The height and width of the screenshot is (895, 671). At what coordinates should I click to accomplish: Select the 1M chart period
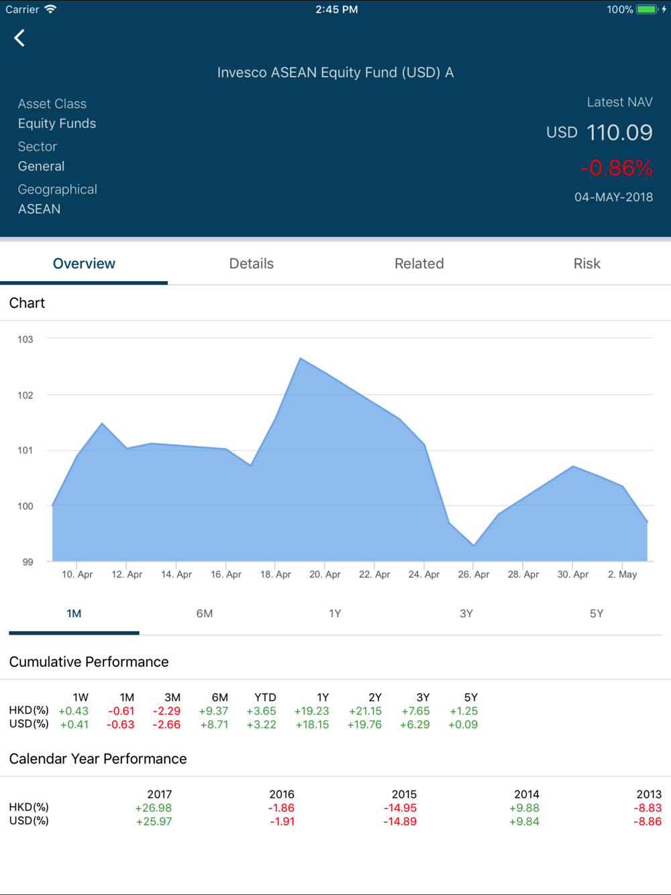click(74, 614)
